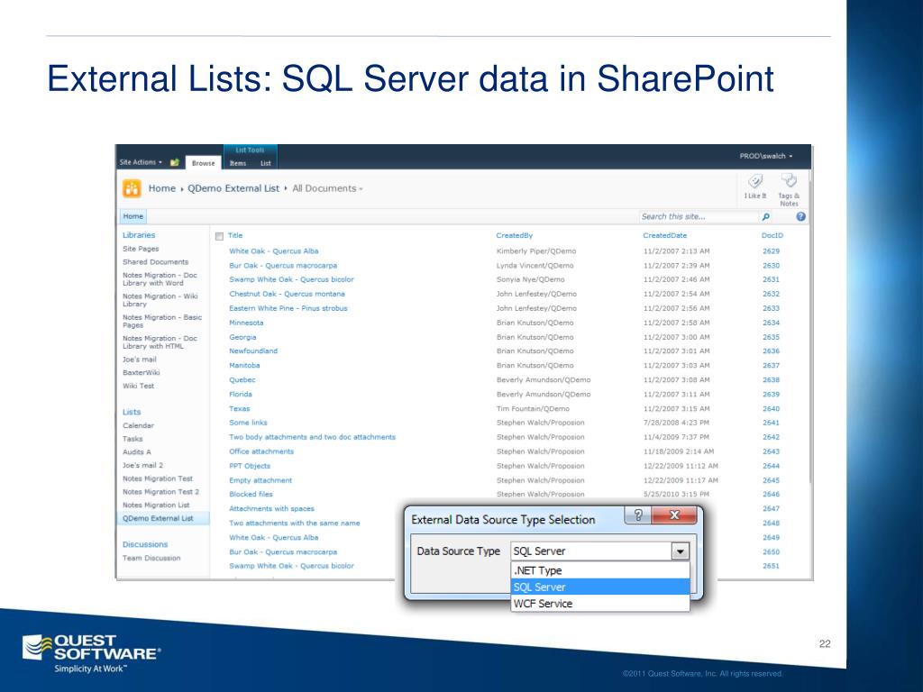The width and height of the screenshot is (923, 692).
Task: Open the Audits A list
Action: (x=137, y=452)
